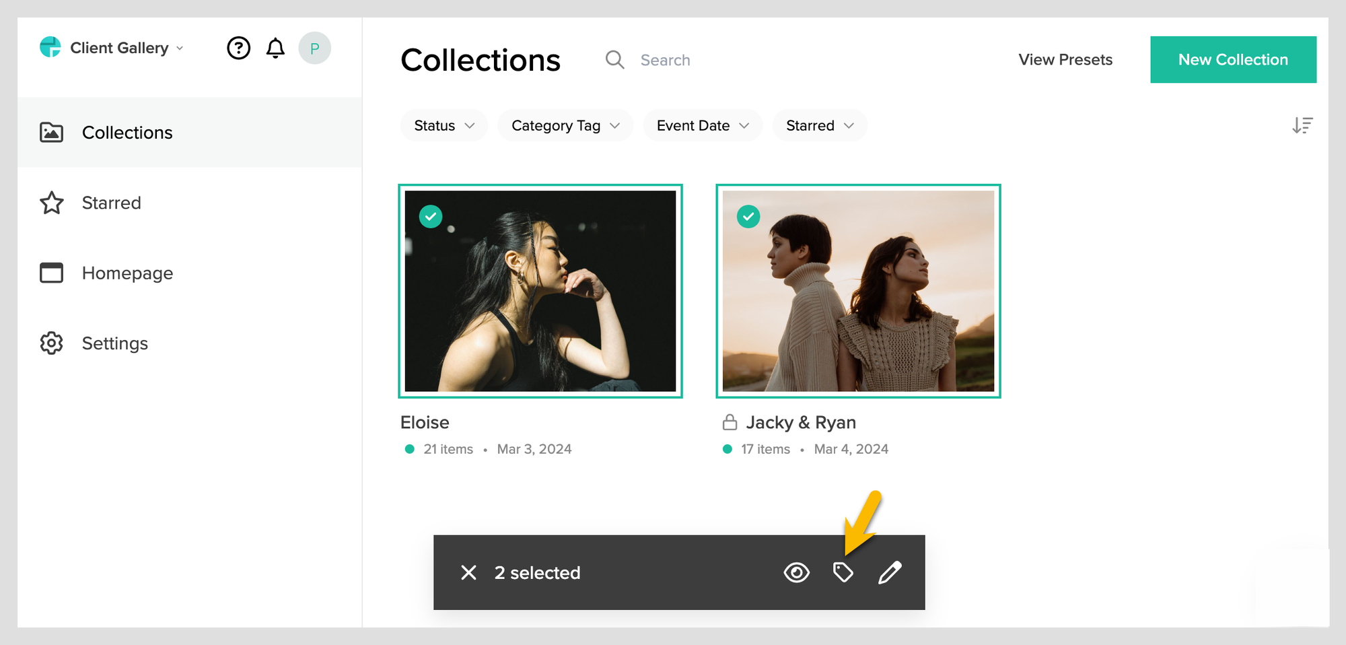Check notifications via the bell icon

point(275,48)
